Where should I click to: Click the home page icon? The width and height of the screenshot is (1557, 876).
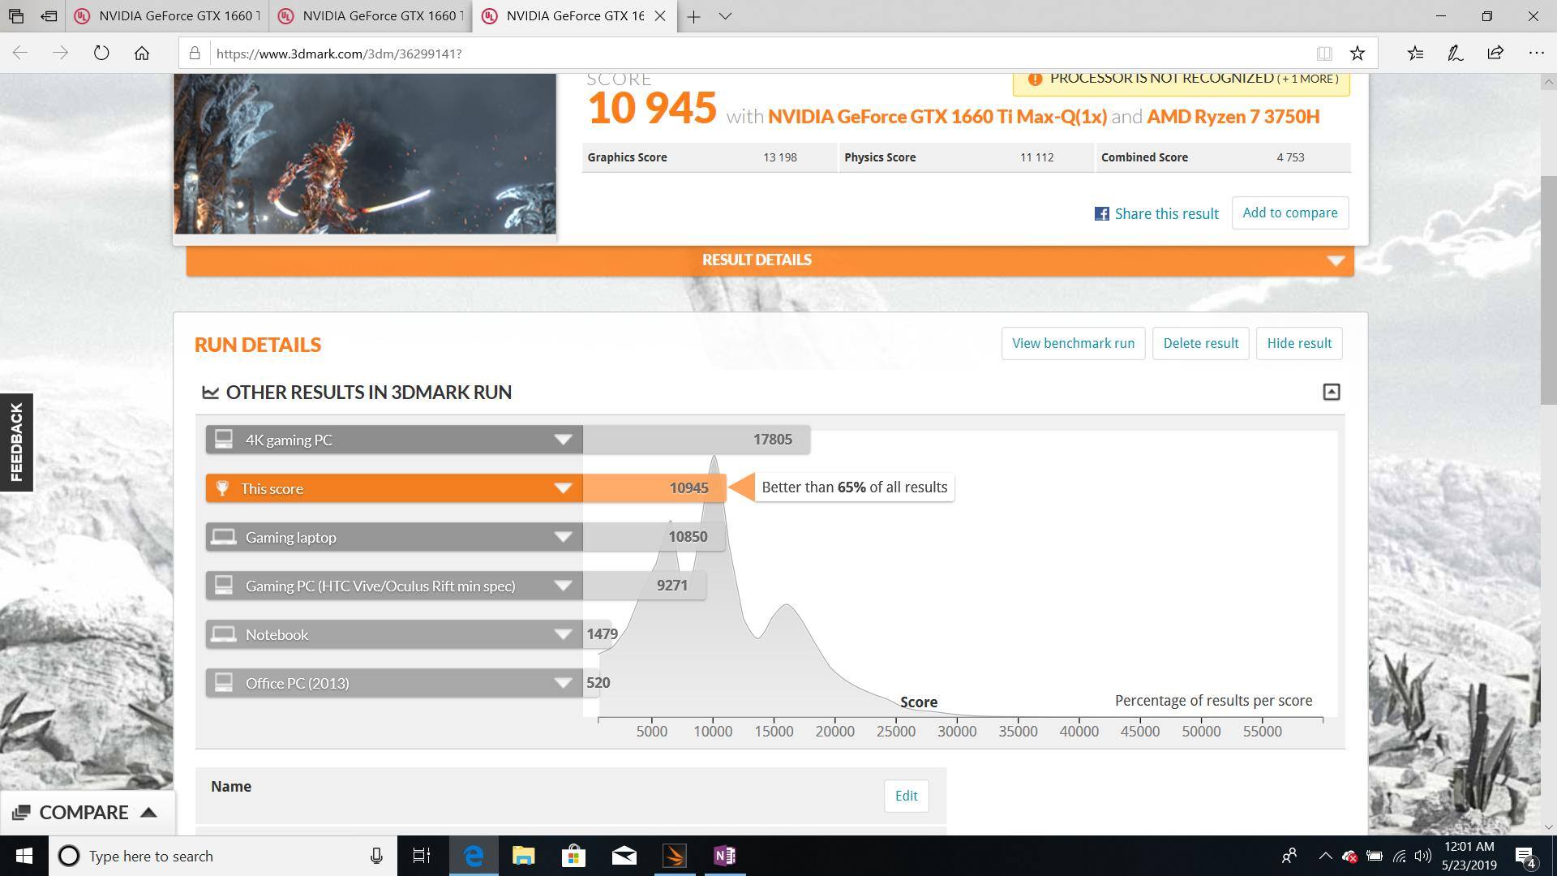pos(142,54)
